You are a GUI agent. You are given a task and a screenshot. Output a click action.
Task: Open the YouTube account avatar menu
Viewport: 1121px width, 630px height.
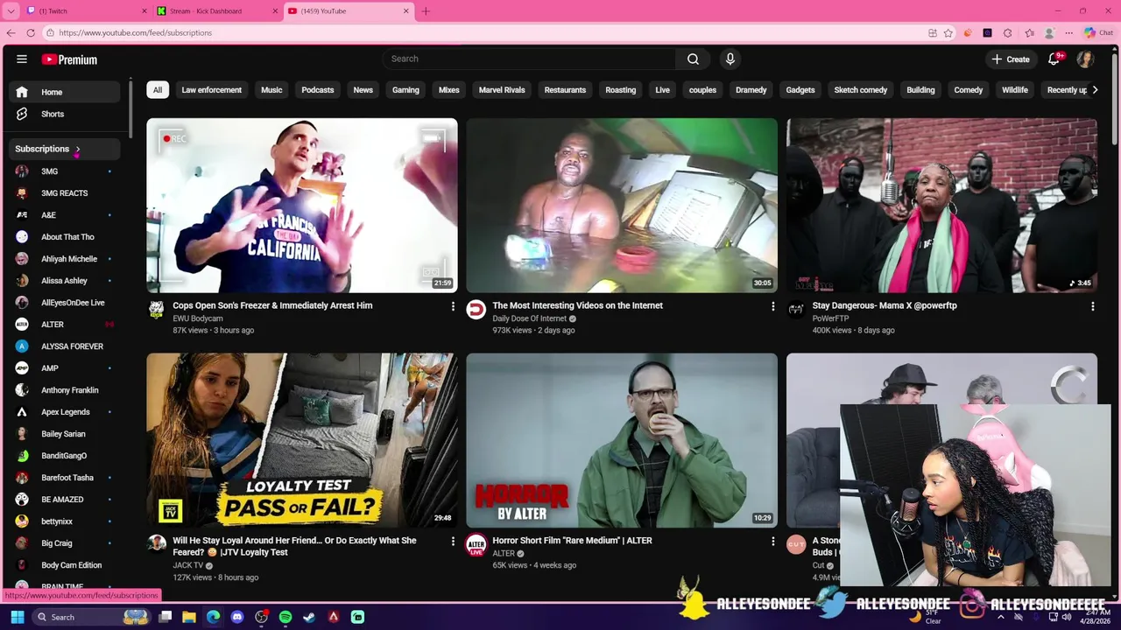click(1085, 59)
